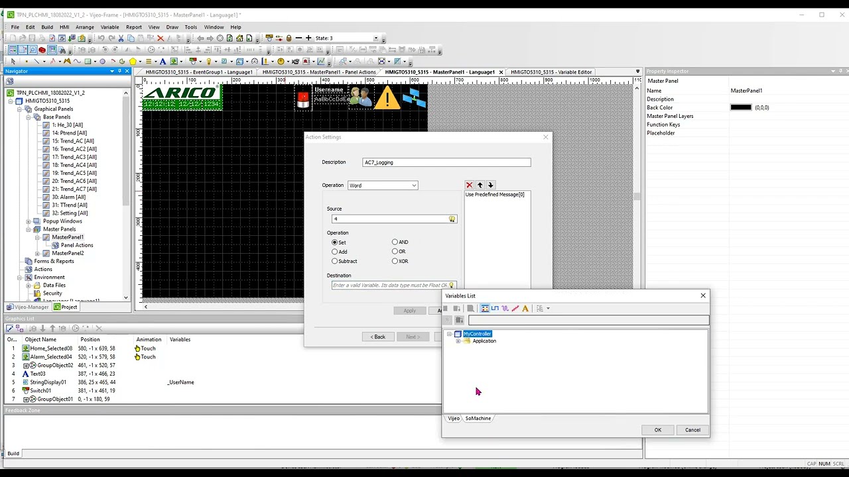Filter string variables with orange A icon
Viewport: 849px width, 477px height.
click(x=525, y=308)
